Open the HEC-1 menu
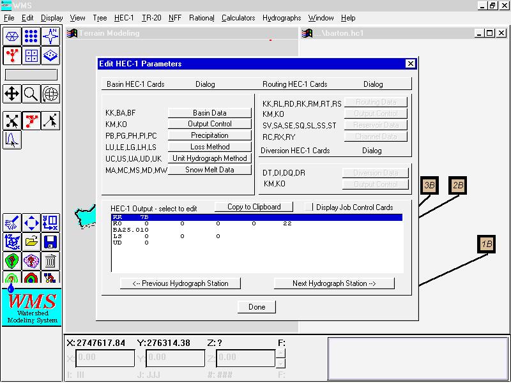The height and width of the screenshot is (383, 511). 124,18
